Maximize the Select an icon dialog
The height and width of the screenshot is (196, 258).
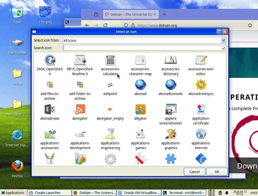coord(219,31)
